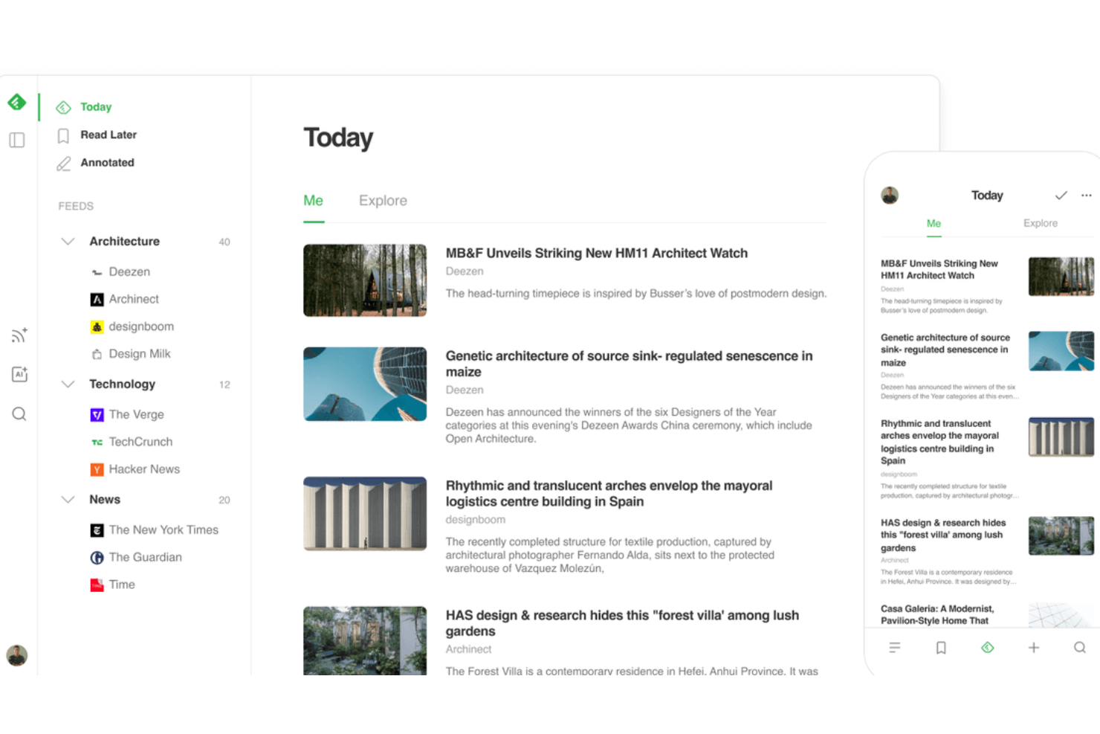The image size is (1100, 734).
Task: Select the Architecture folder label
Action: (124, 242)
